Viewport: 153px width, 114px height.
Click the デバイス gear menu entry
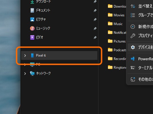(141, 47)
